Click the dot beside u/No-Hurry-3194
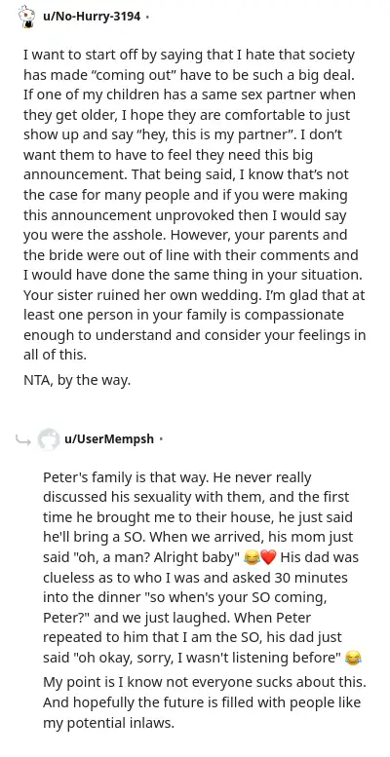Image resolution: width=390 pixels, height=757 pixels. point(147,17)
